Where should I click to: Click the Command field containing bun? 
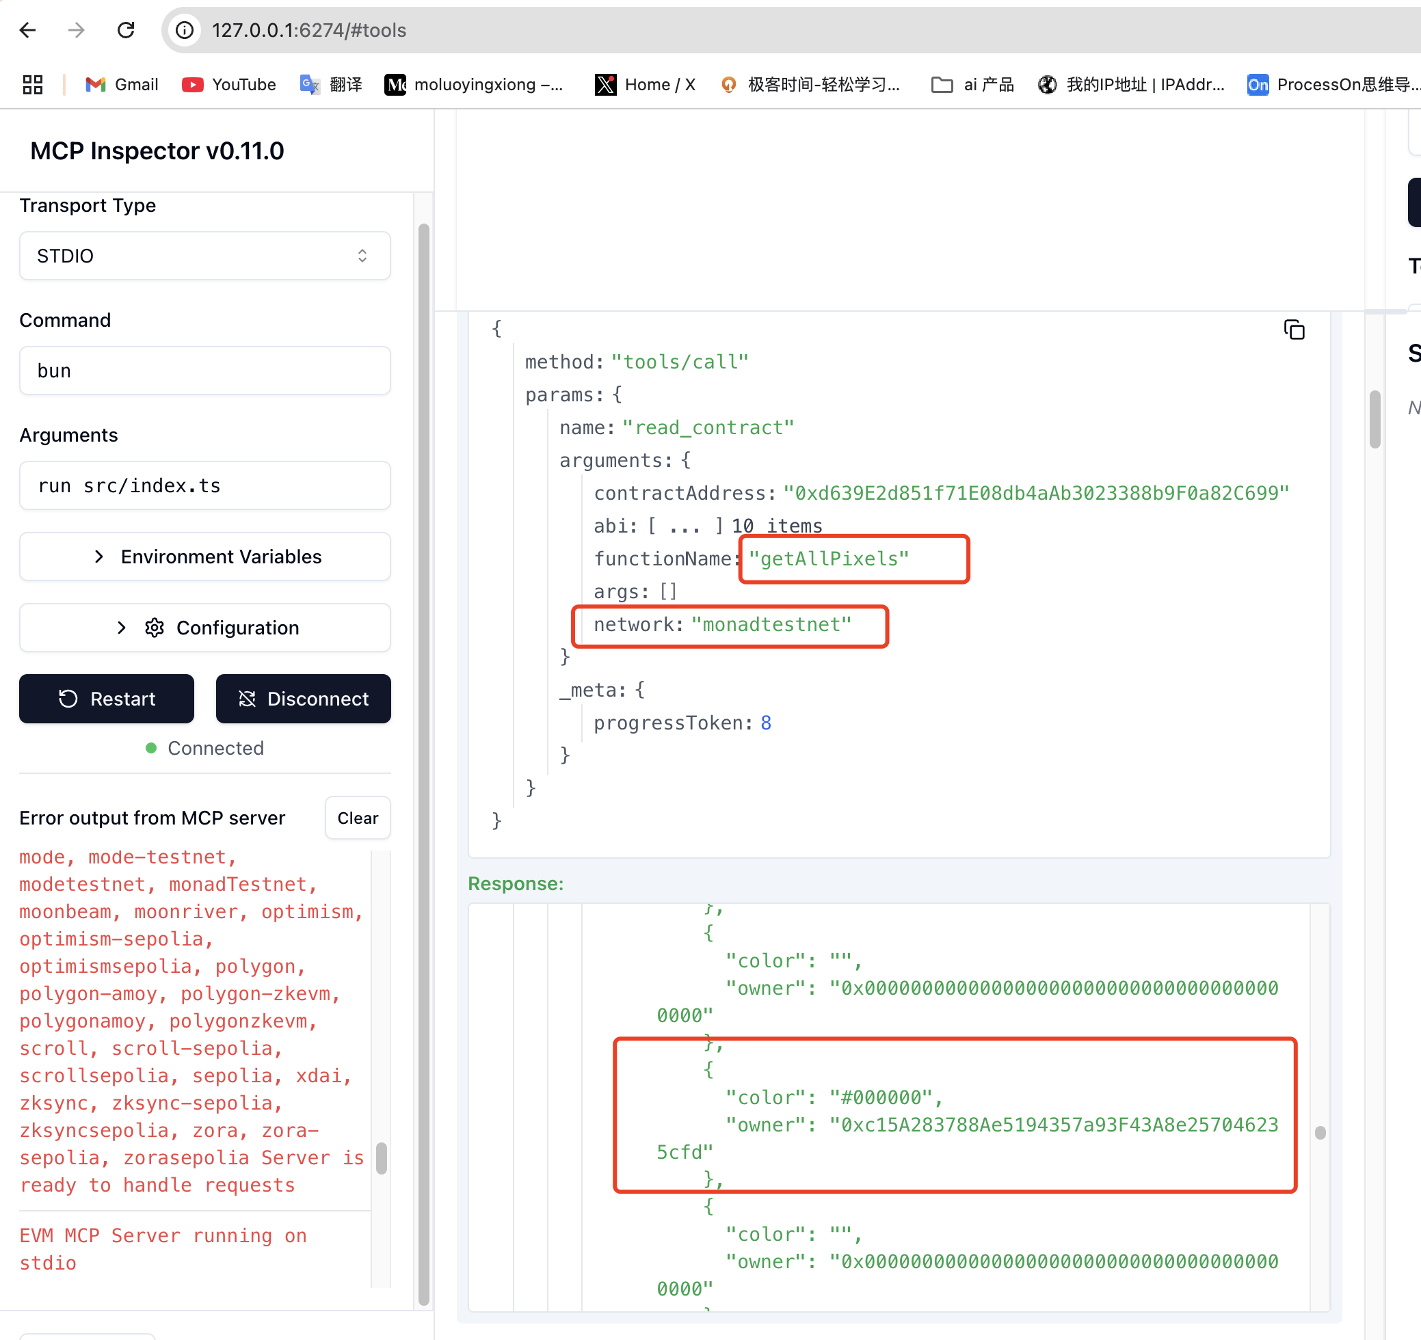(x=205, y=370)
